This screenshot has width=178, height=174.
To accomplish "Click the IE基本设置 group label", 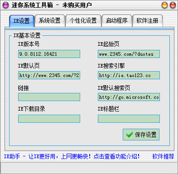I will click(x=27, y=36).
